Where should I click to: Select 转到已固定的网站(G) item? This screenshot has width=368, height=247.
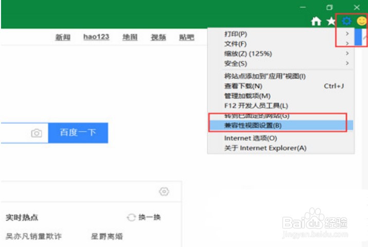click(x=281, y=116)
